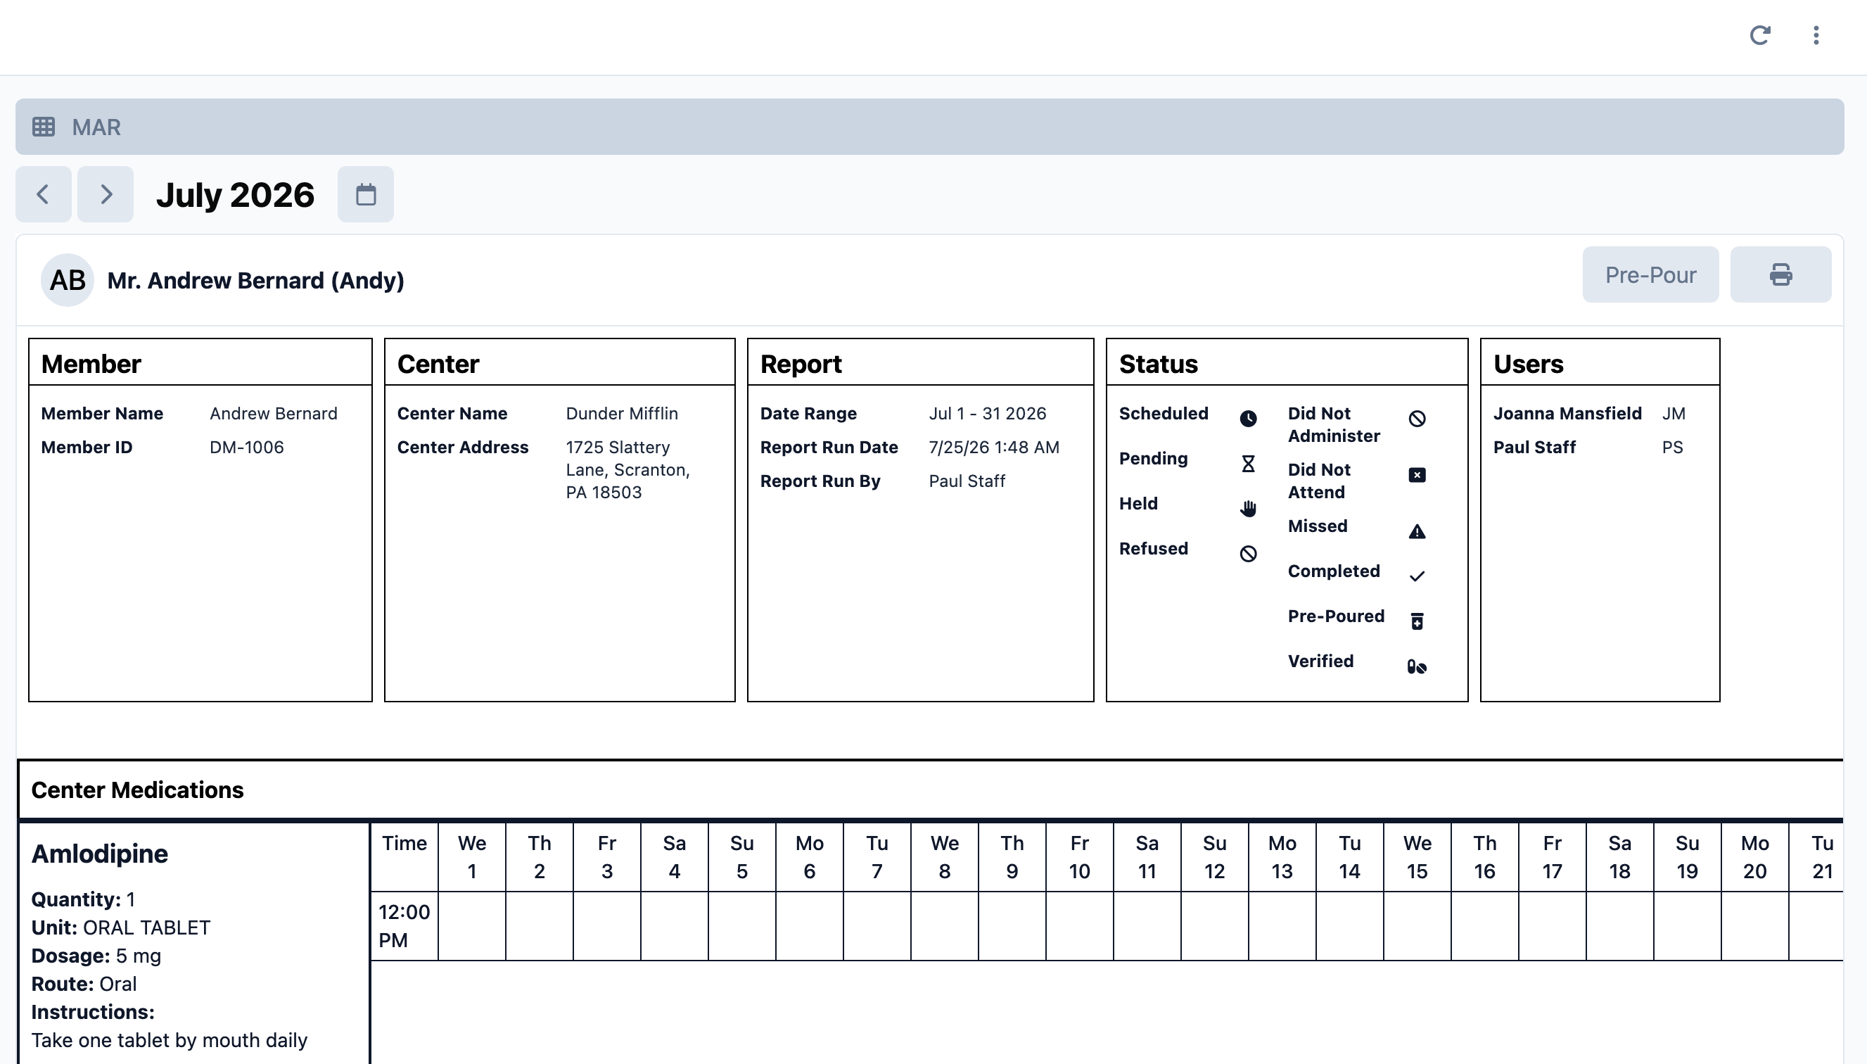1867x1064 pixels.
Task: Click member name Mr. Andrew Bernard (Andy)
Action: coord(255,281)
